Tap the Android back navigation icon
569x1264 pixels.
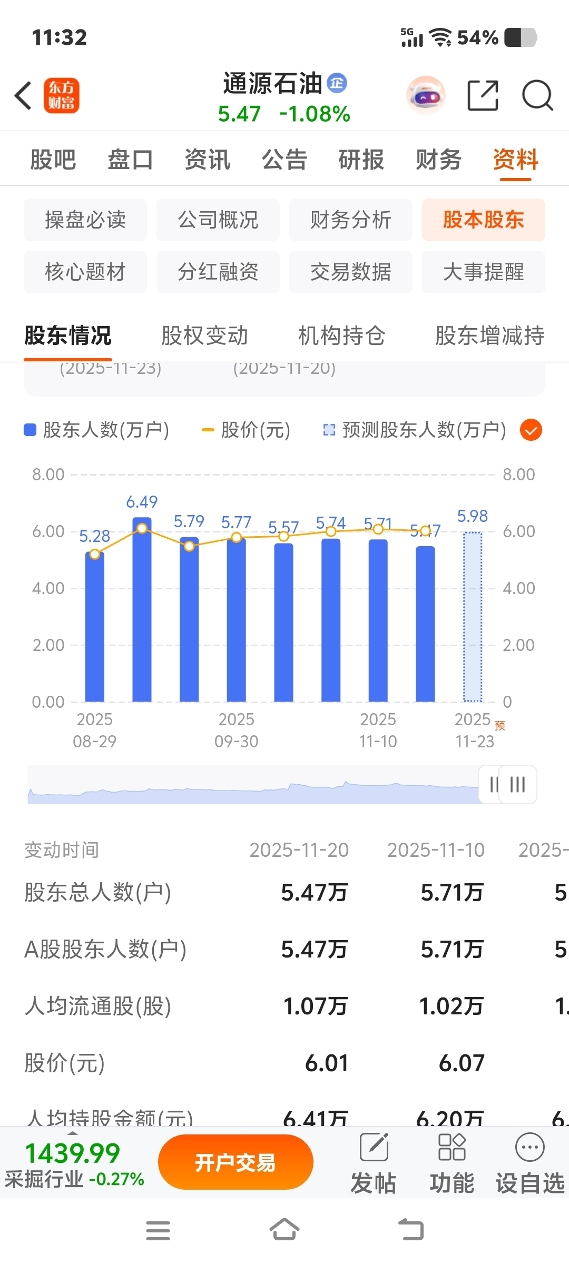point(411,1230)
